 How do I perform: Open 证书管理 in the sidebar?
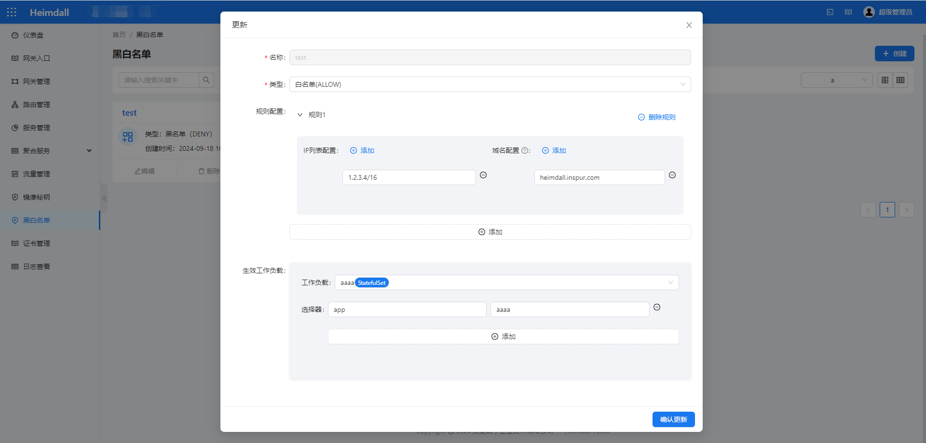(50, 243)
